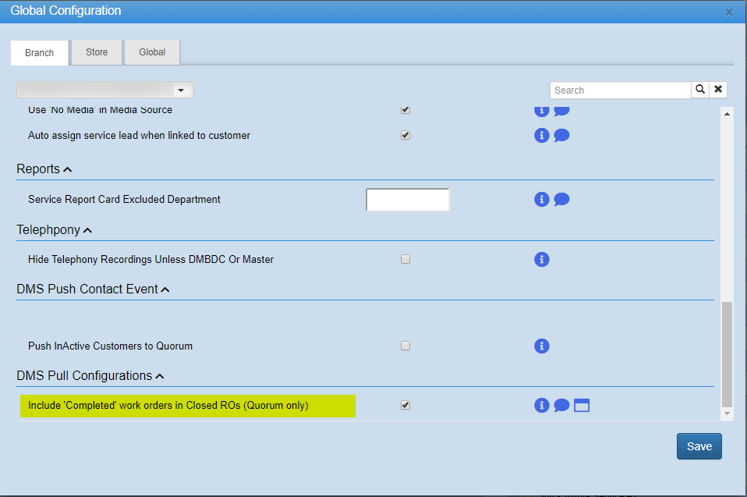Enable Hide Telephony Recordings checkbox
Screen dimensions: 747x497
coord(405,259)
